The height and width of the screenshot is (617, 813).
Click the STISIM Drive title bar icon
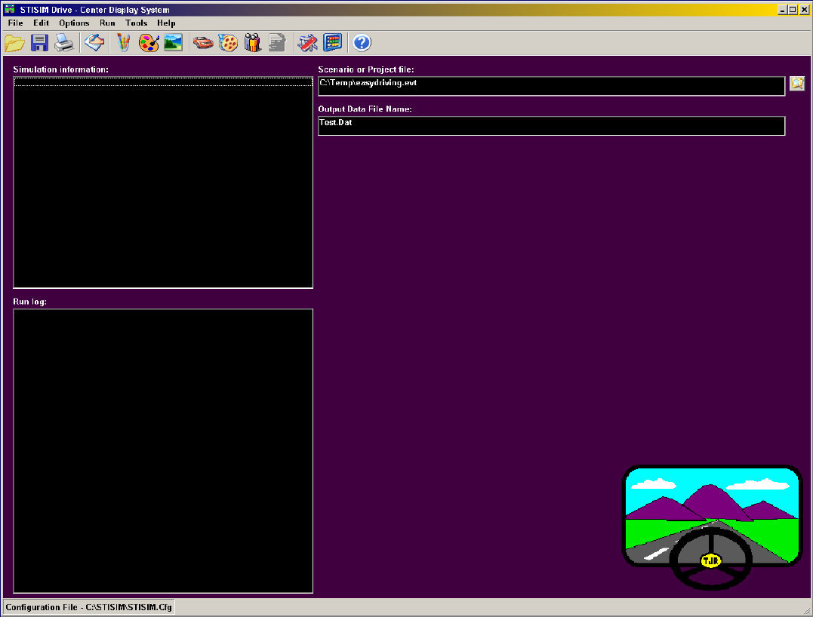coord(9,9)
